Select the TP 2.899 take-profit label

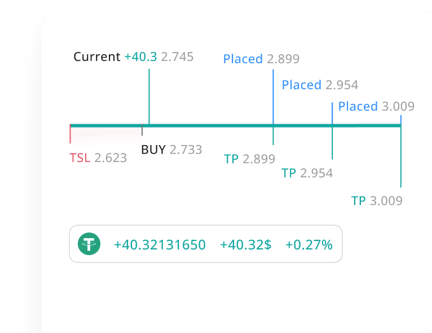tap(249, 159)
